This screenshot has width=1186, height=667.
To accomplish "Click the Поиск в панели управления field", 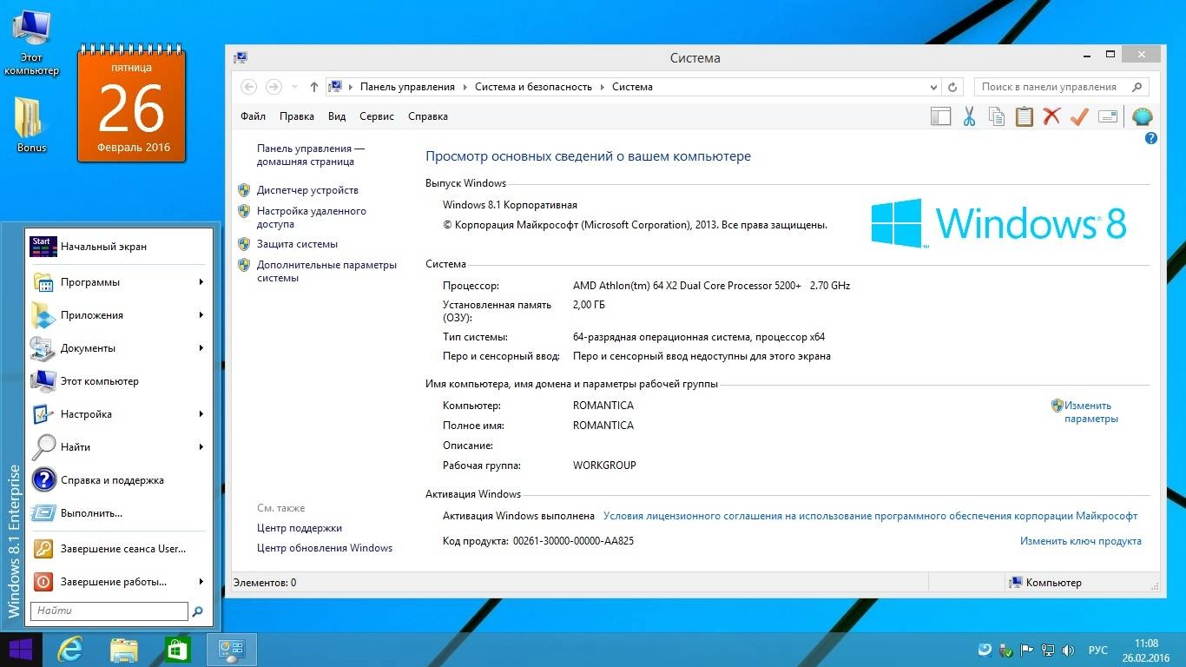I will pos(1051,87).
